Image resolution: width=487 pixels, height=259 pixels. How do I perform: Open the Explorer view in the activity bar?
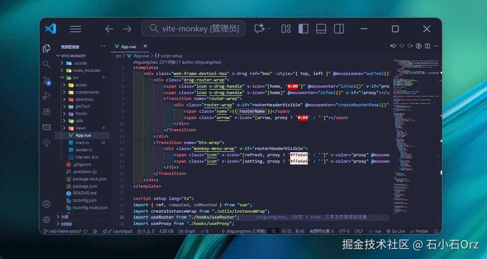coord(46,48)
